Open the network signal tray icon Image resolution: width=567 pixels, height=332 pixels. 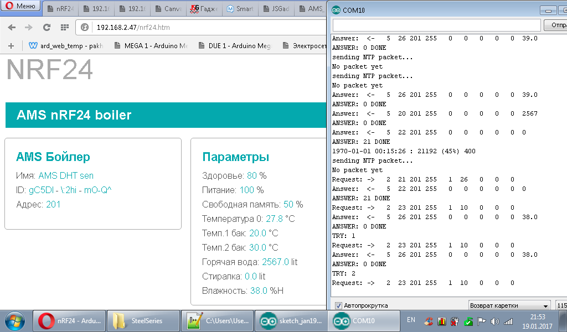click(x=508, y=321)
